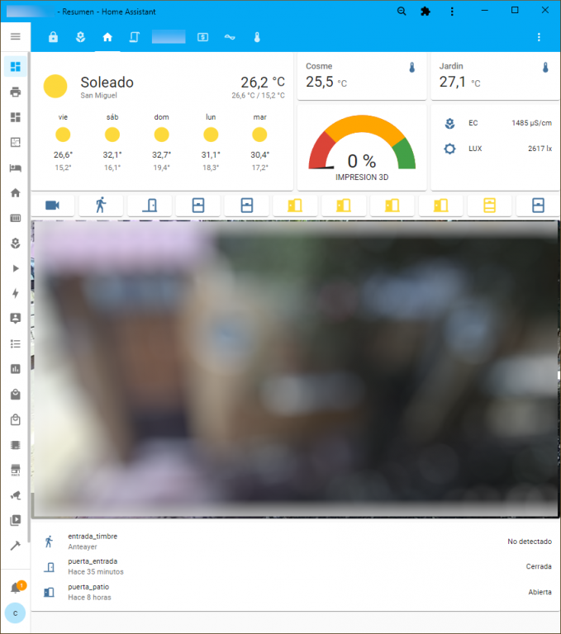This screenshot has height=634, width=561.
Task: Toggle the video camera button
Action: coord(52,206)
